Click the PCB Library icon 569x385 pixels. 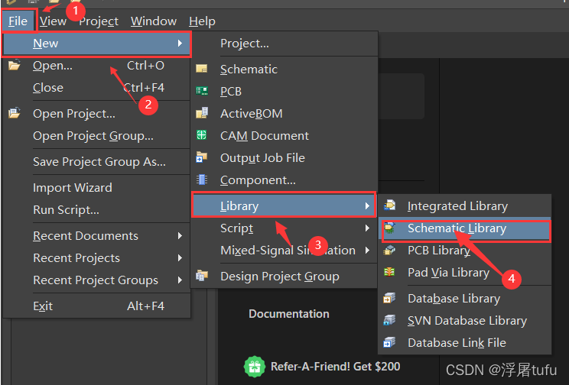[x=389, y=250]
